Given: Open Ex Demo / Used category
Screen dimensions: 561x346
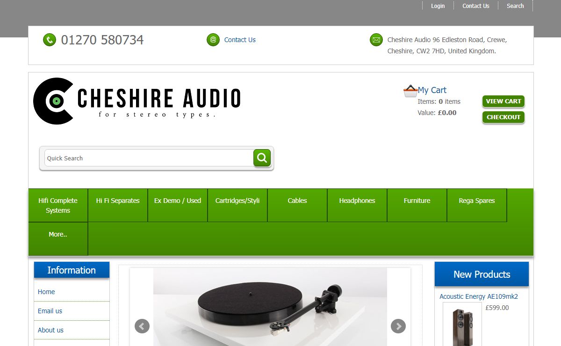Looking at the screenshot, I should click(x=178, y=205).
